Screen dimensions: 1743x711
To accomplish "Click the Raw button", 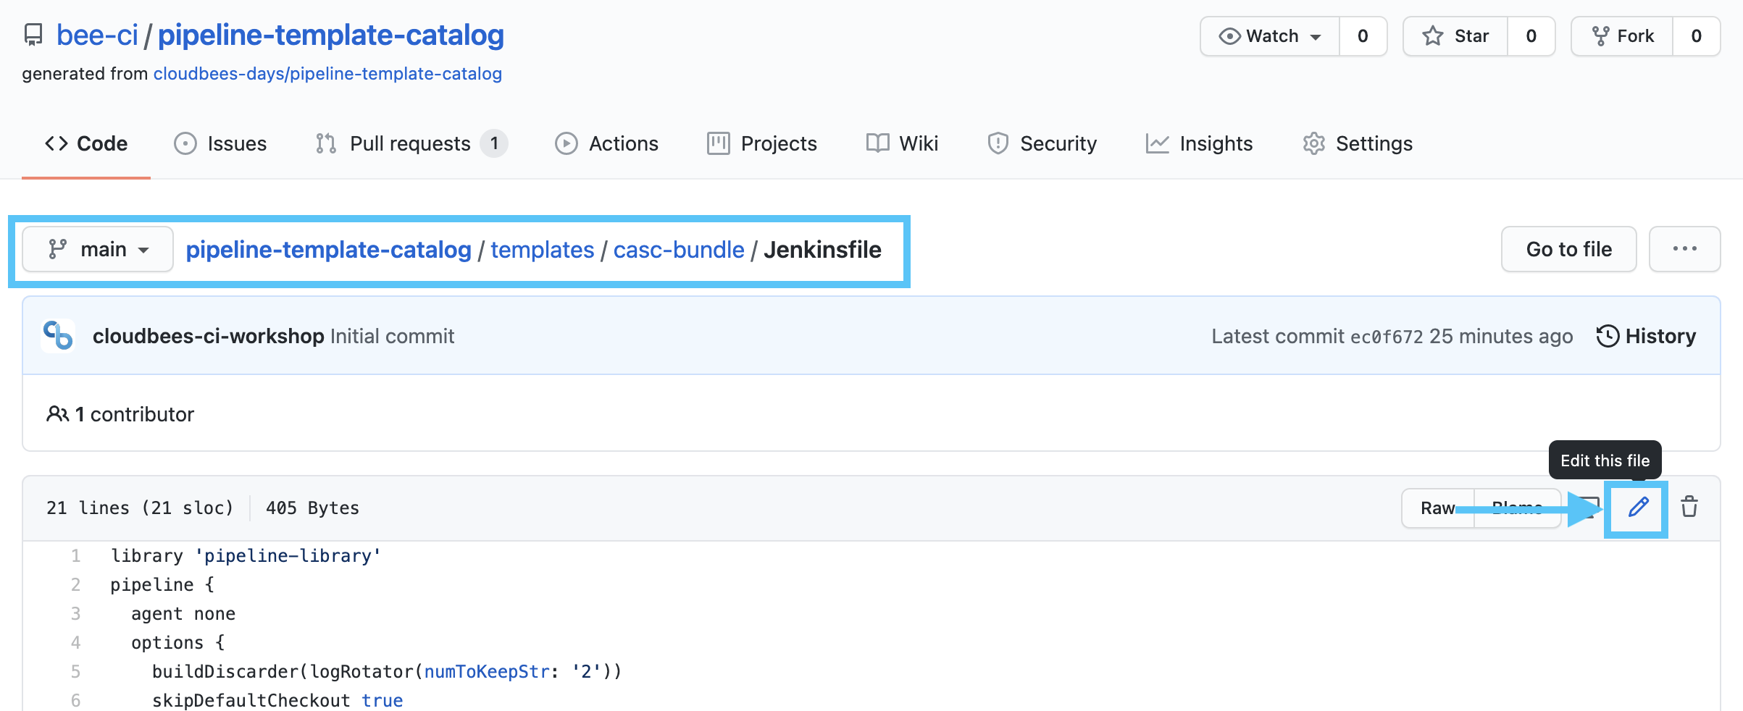I will [x=1437, y=508].
